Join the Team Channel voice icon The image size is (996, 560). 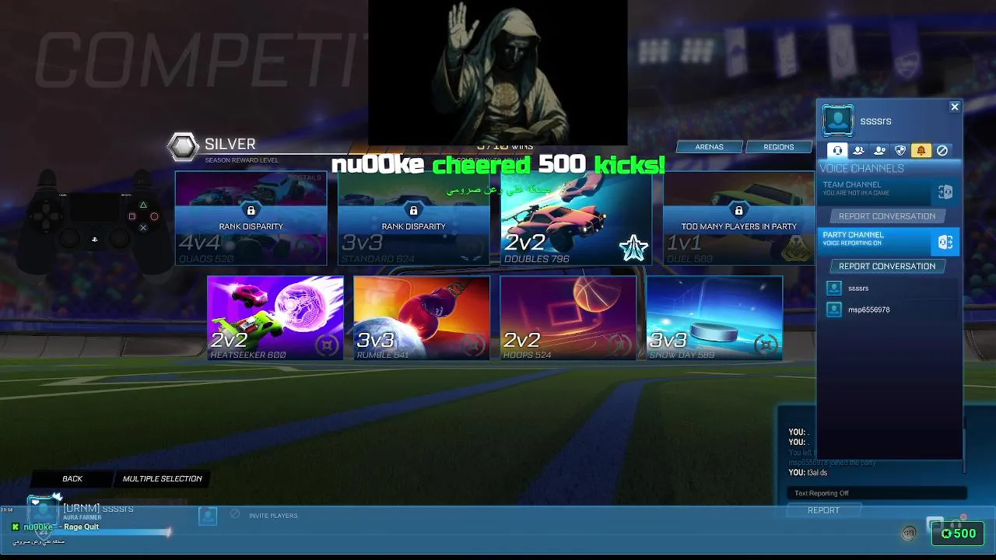[x=945, y=192]
